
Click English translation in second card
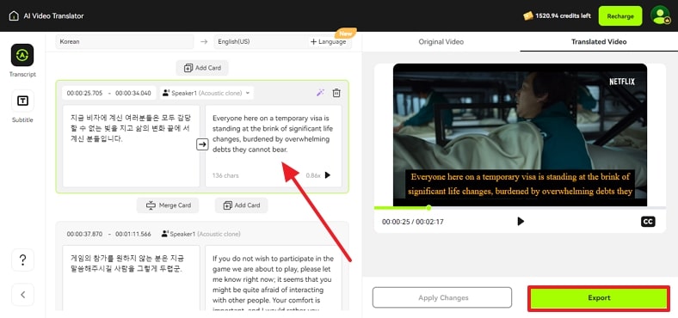[274, 278]
